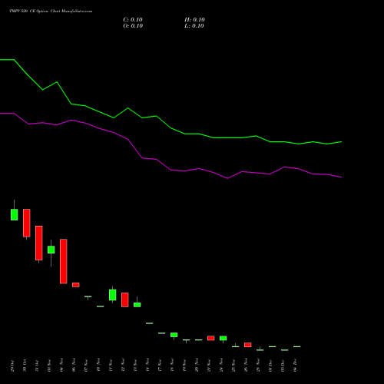Select the green candle above 11 Nov
The height and width of the screenshot is (384, 384).
pyautogui.click(x=113, y=295)
